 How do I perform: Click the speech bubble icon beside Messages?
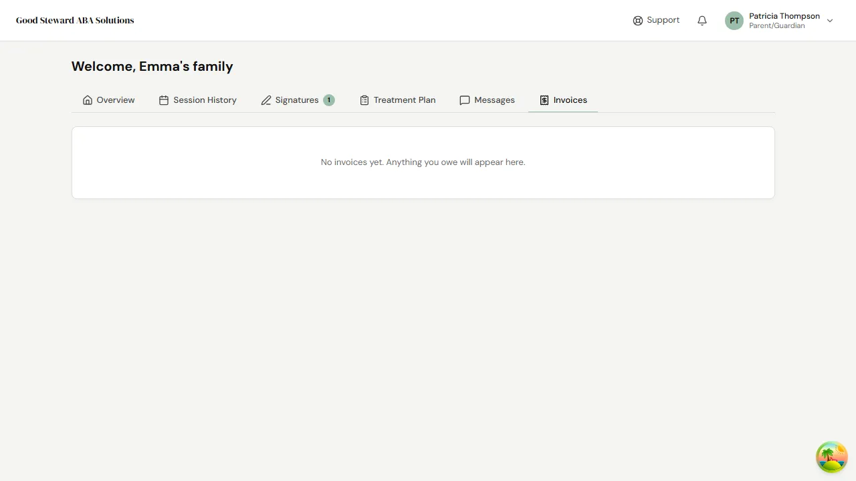tap(465, 100)
